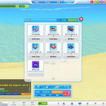The image size is (106, 106).
Task: Open the fourth highlighted top navigation tab
Action: tap(69, 2)
